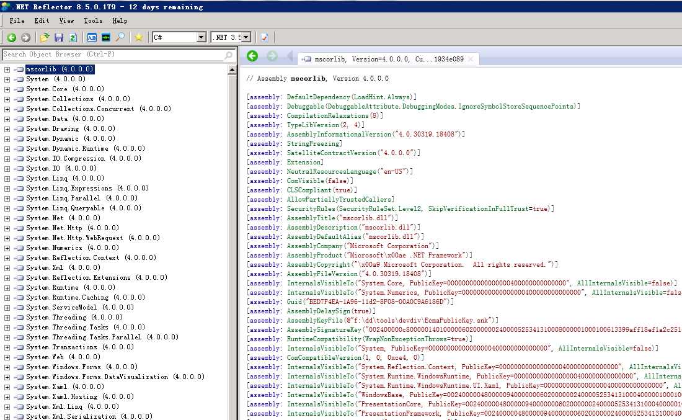This screenshot has height=420, width=682.
Task: Open search with the magnifier toolbar icon
Action: pyautogui.click(x=120, y=37)
